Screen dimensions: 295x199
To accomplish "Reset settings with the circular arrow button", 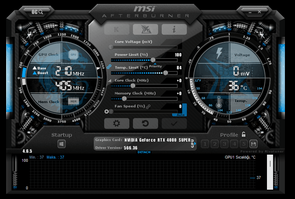I will [145, 123].
